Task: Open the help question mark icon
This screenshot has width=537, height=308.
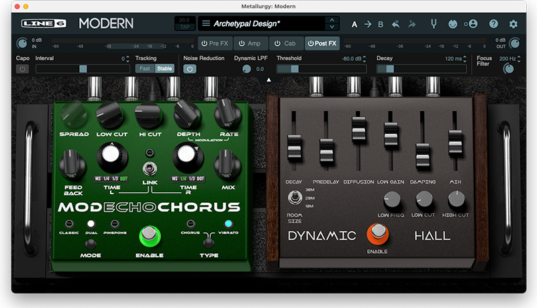Action: pyautogui.click(x=493, y=24)
